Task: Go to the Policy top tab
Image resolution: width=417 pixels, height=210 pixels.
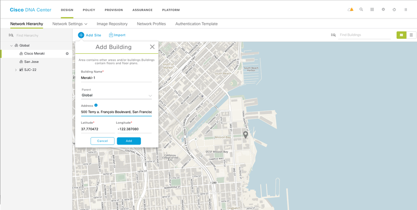Action: [89, 10]
